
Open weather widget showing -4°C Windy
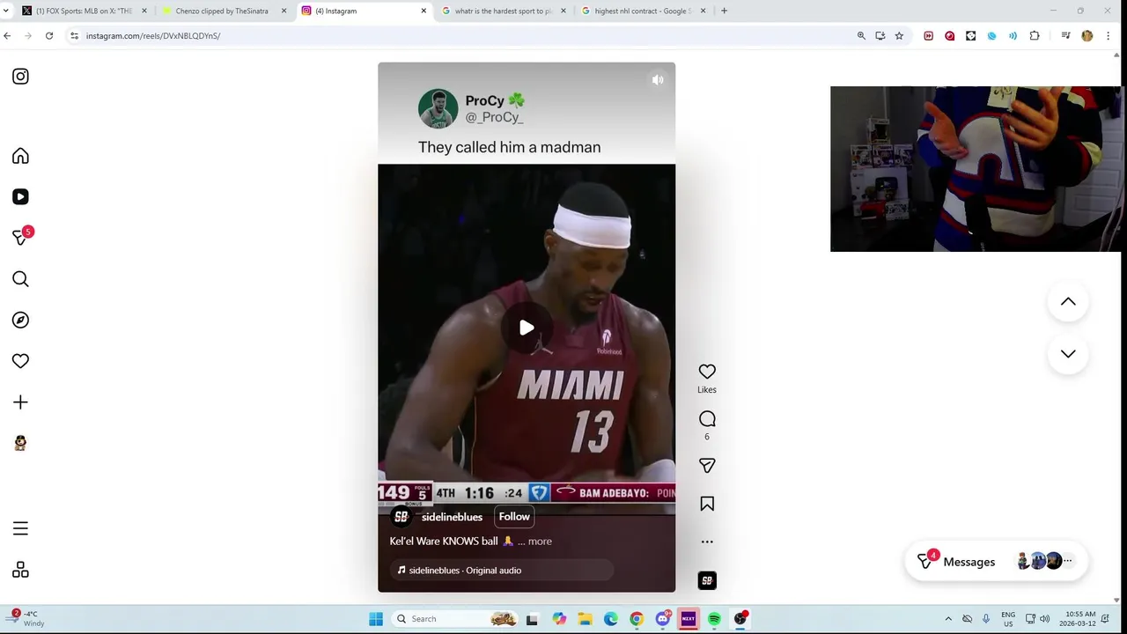click(26, 619)
